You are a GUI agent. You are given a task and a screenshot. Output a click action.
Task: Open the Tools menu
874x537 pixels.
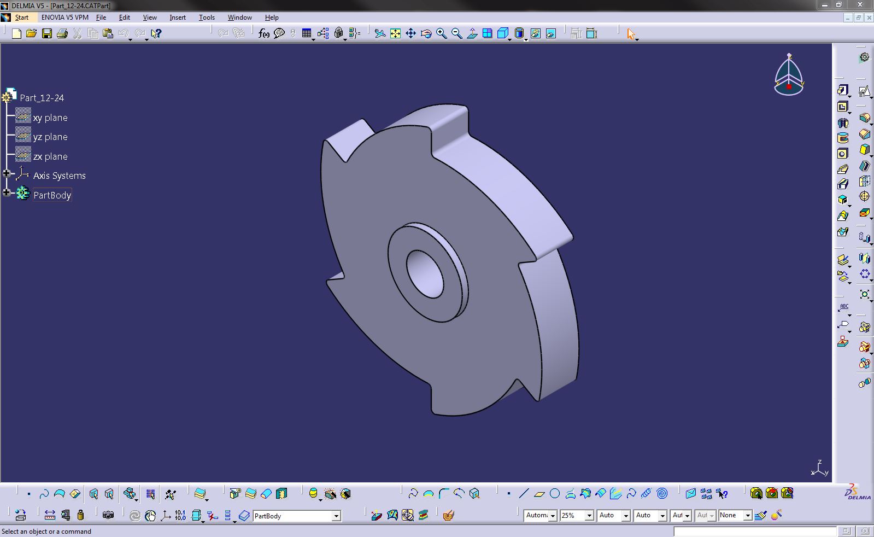tap(207, 17)
